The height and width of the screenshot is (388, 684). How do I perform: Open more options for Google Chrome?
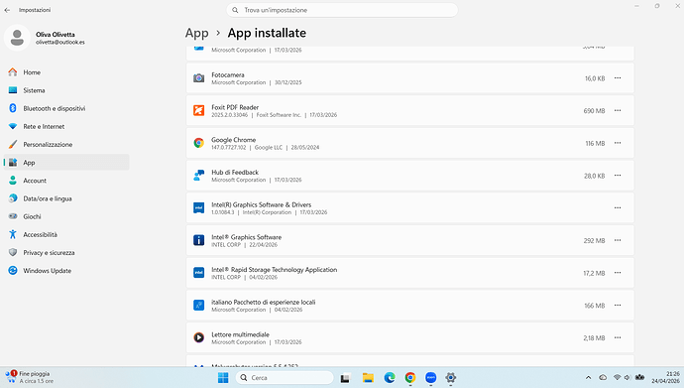pyautogui.click(x=618, y=143)
